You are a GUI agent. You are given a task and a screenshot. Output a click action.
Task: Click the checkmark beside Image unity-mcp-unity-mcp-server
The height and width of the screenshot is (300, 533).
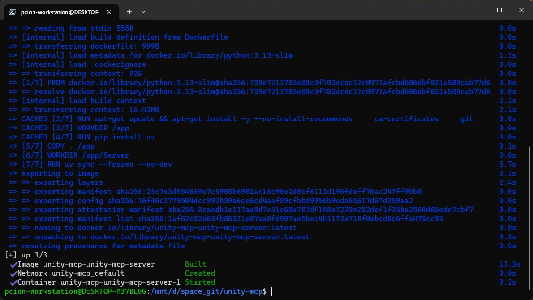[13, 264]
